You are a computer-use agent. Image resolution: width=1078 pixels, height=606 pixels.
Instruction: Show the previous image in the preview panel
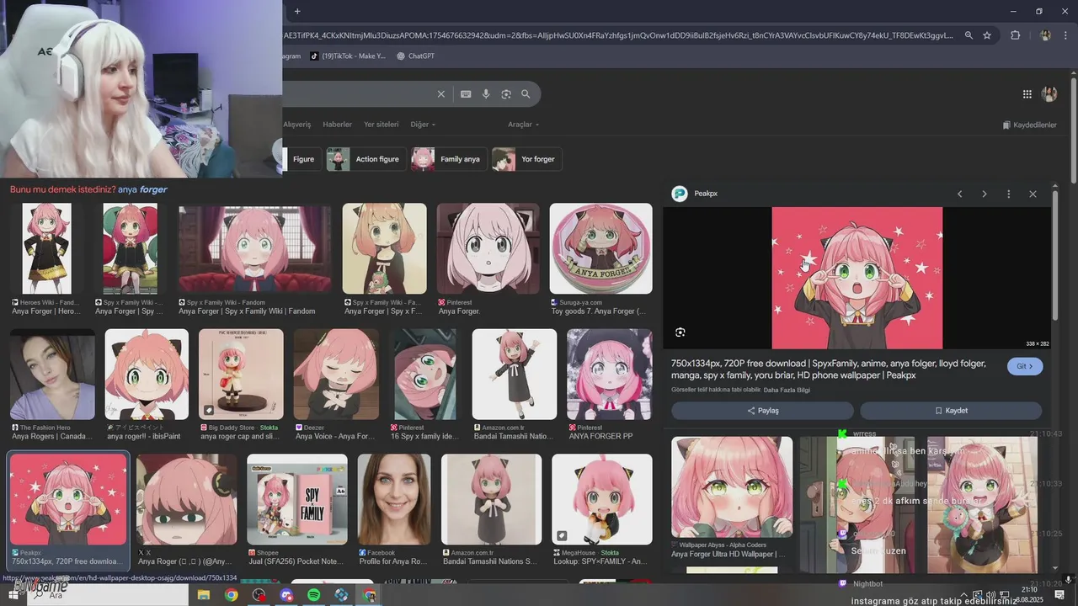tap(959, 194)
